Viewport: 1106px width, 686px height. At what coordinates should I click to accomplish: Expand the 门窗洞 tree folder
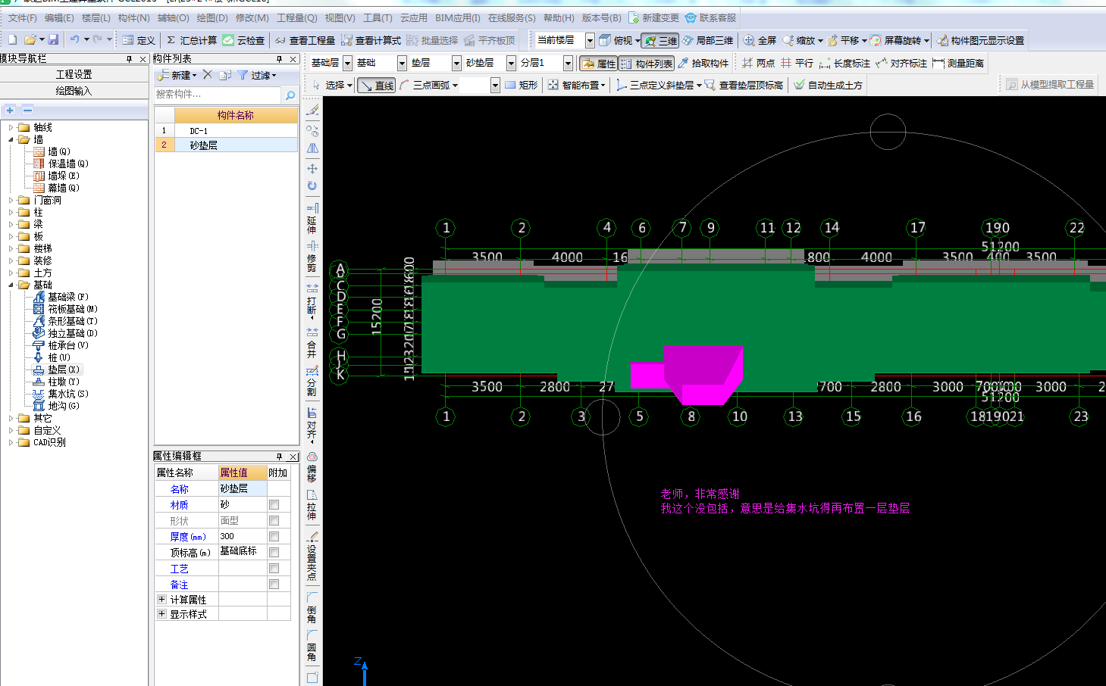11,200
